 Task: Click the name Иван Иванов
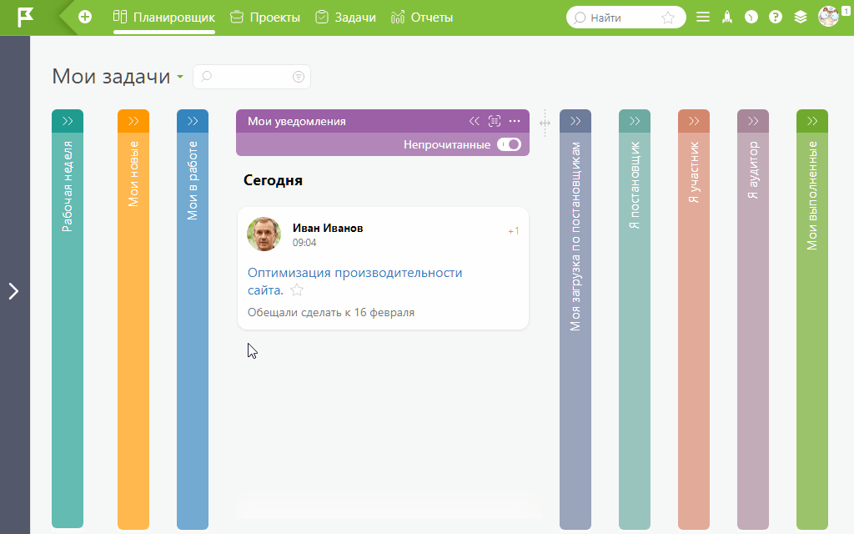[328, 228]
